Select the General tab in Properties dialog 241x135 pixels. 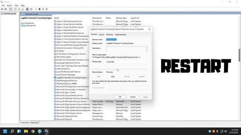pos(94,34)
